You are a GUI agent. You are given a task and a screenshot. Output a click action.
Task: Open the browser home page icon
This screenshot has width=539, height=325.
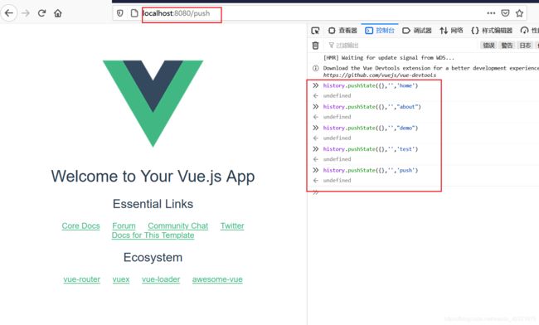pyautogui.click(x=58, y=13)
